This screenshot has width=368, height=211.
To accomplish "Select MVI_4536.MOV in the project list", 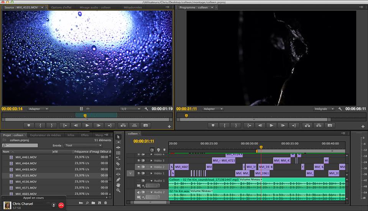I will 26,182.
